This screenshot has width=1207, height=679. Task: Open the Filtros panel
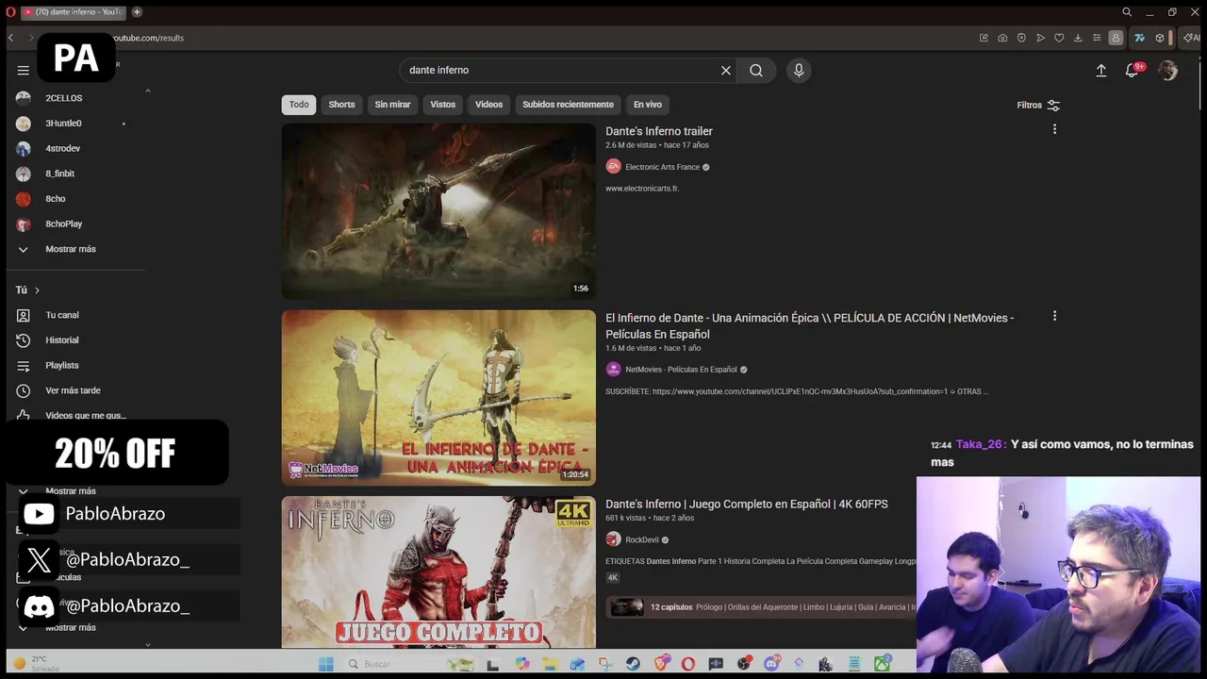pyautogui.click(x=1038, y=105)
